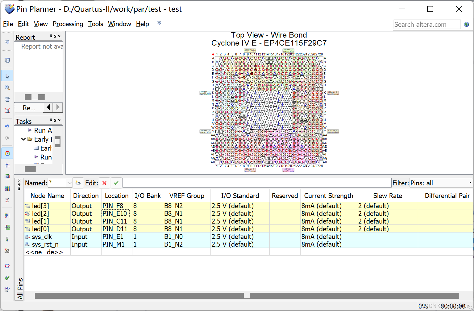
Task: Click the red-cornered Fit in Window icon
Action: point(7,111)
